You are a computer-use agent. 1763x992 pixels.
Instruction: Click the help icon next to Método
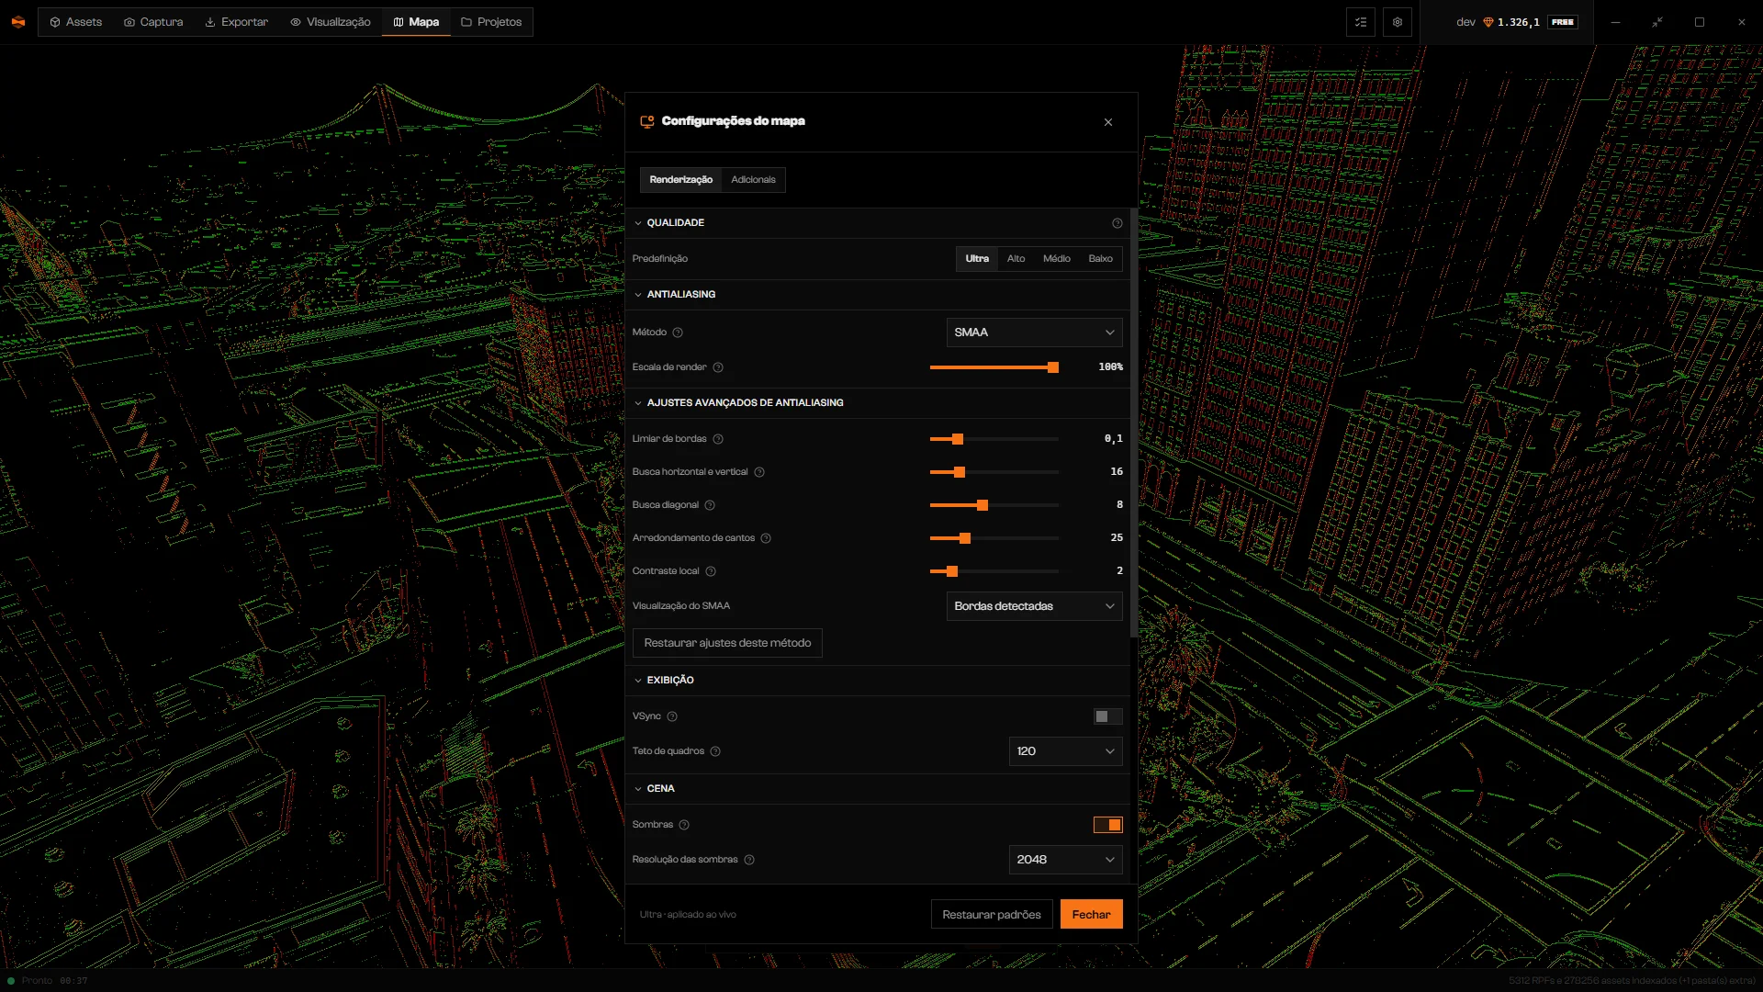678,333
